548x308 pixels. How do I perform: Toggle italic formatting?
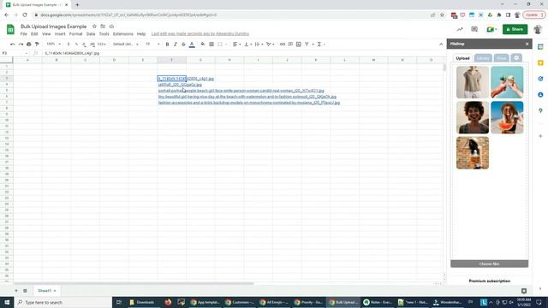tap(176, 44)
